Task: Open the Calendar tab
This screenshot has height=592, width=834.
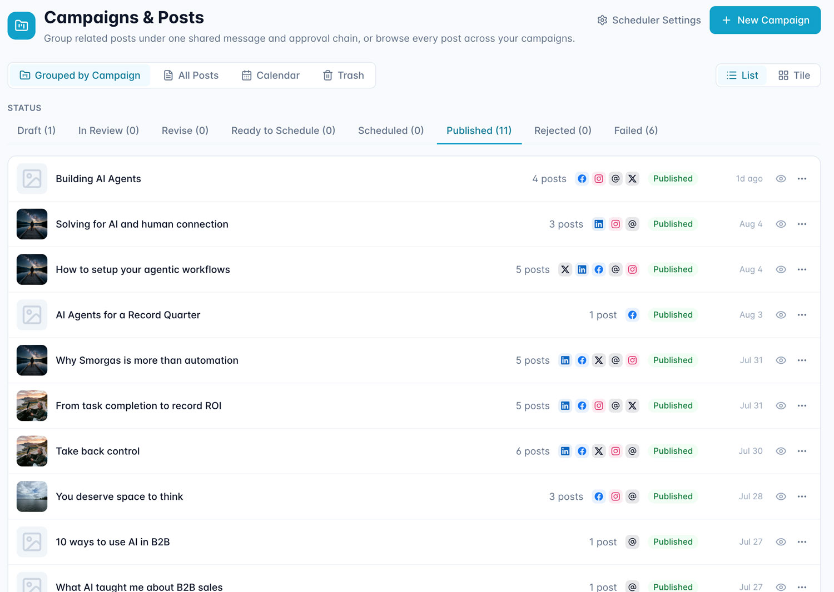Action: [x=271, y=76]
